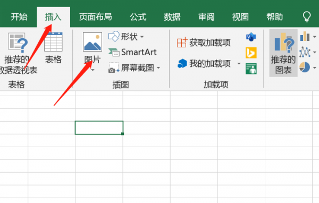Insert a Table using 表格 icon
319x203 pixels.
53,42
